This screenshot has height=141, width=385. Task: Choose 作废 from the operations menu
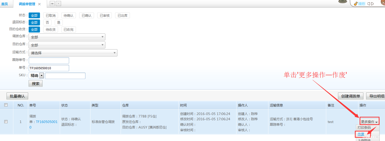(361, 134)
